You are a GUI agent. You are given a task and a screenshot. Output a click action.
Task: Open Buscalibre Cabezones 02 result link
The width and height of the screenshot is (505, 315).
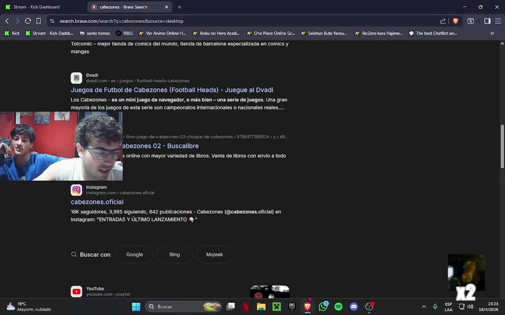click(160, 146)
